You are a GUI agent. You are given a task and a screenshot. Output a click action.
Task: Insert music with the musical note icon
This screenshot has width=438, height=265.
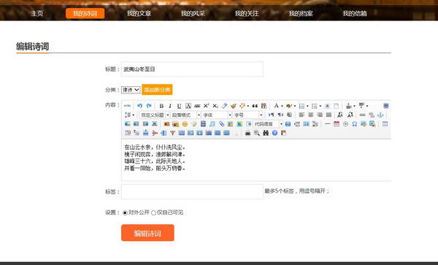point(212,124)
